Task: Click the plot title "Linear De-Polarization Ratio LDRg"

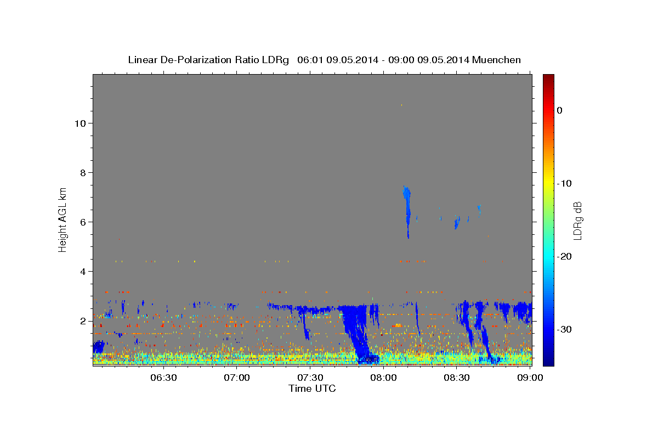Action: [208, 60]
